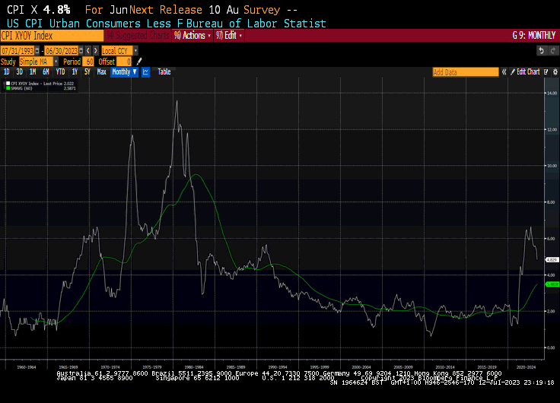Click the Survey header label
Viewport: 560px width, 403px height.
(x=262, y=10)
